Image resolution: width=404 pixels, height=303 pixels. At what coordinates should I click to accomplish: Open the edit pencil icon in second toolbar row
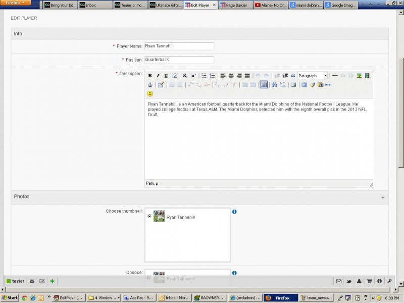point(161,85)
